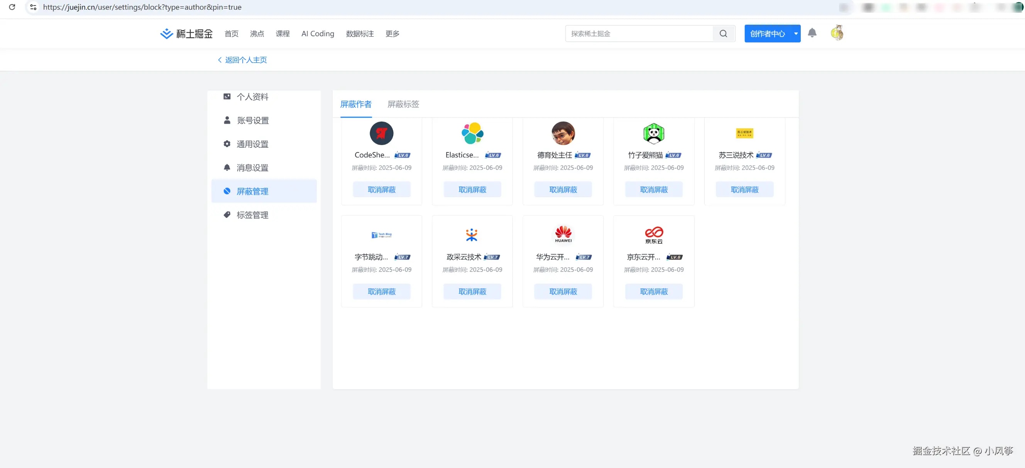The width and height of the screenshot is (1025, 468).
Task: Click 返回个人主页 link
Action: click(x=245, y=60)
